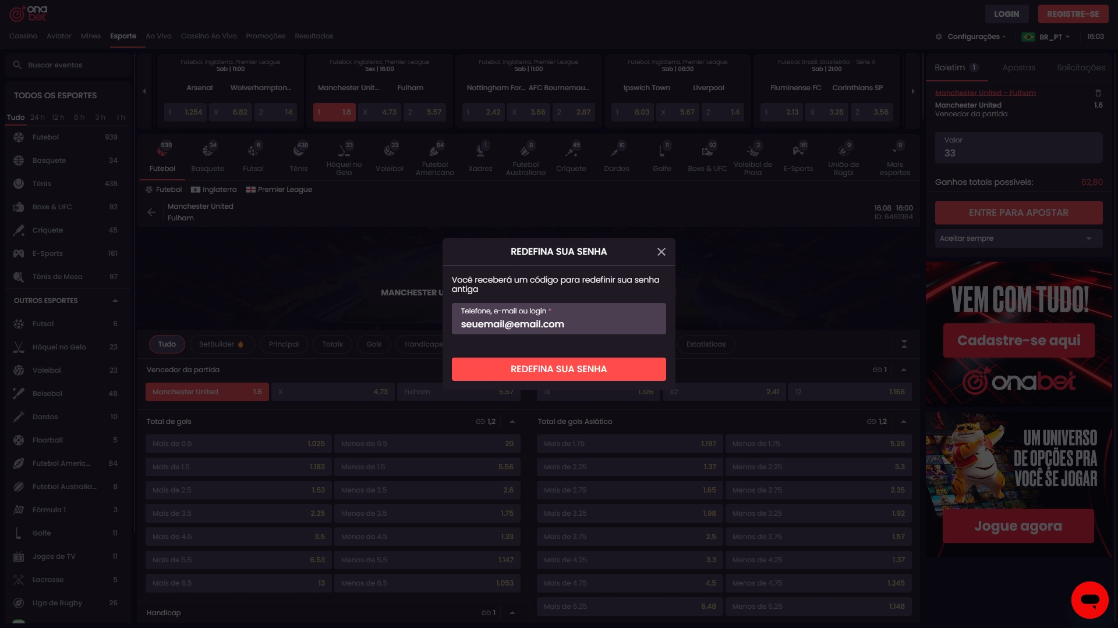
Task: Collapse the Total de gols market
Action: click(512, 422)
